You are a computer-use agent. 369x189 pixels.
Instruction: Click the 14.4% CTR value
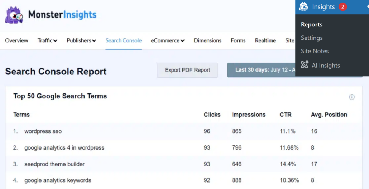click(288, 164)
